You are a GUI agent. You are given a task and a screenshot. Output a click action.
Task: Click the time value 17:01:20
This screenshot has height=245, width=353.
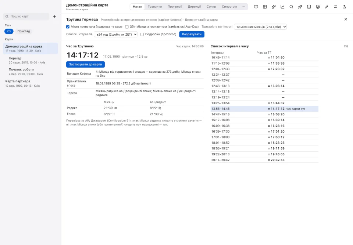pos(277,131)
